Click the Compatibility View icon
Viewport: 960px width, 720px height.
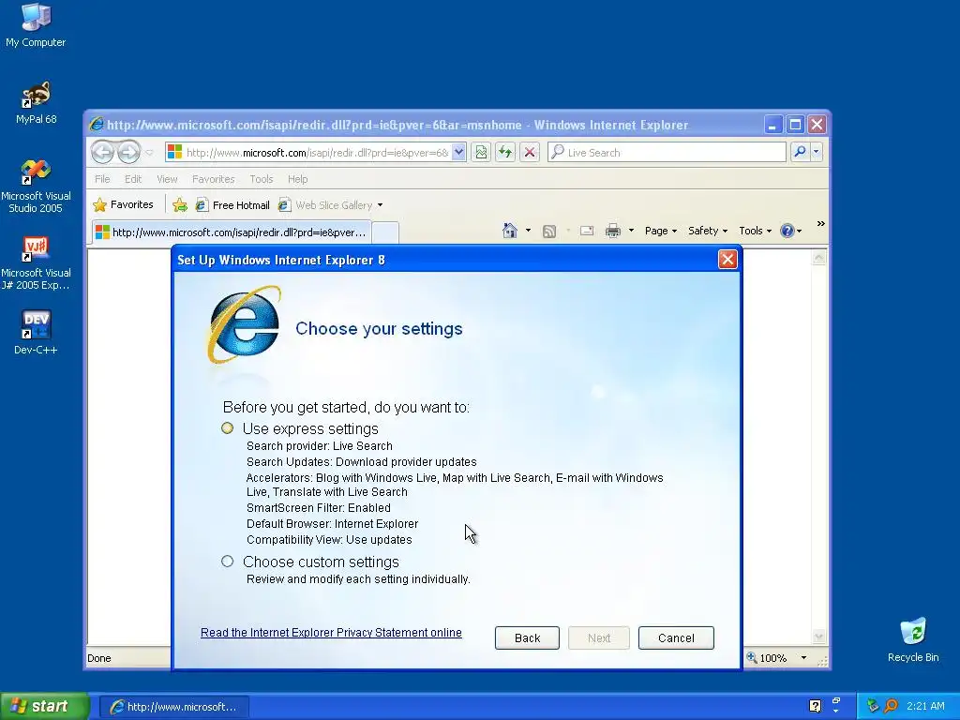[481, 152]
